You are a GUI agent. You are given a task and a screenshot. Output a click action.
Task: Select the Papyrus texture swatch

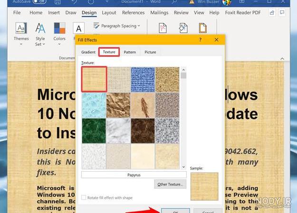tap(94, 79)
